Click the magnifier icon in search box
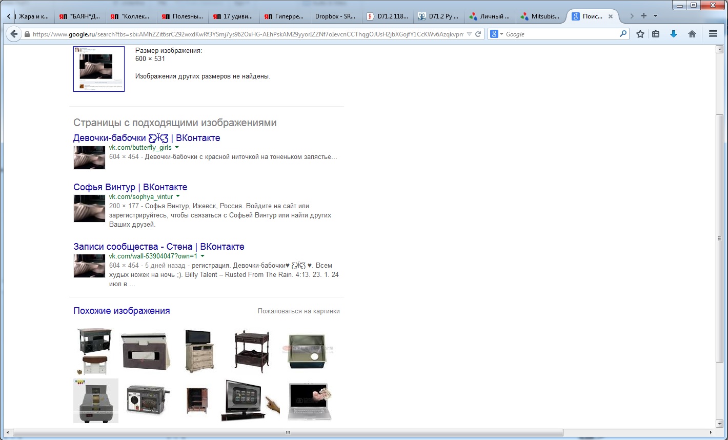This screenshot has height=440, width=728. point(623,34)
